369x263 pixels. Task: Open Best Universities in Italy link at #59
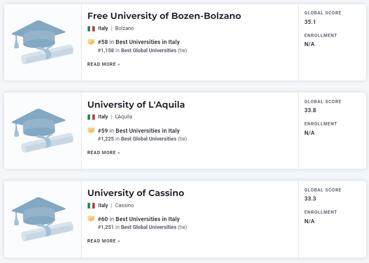point(148,131)
